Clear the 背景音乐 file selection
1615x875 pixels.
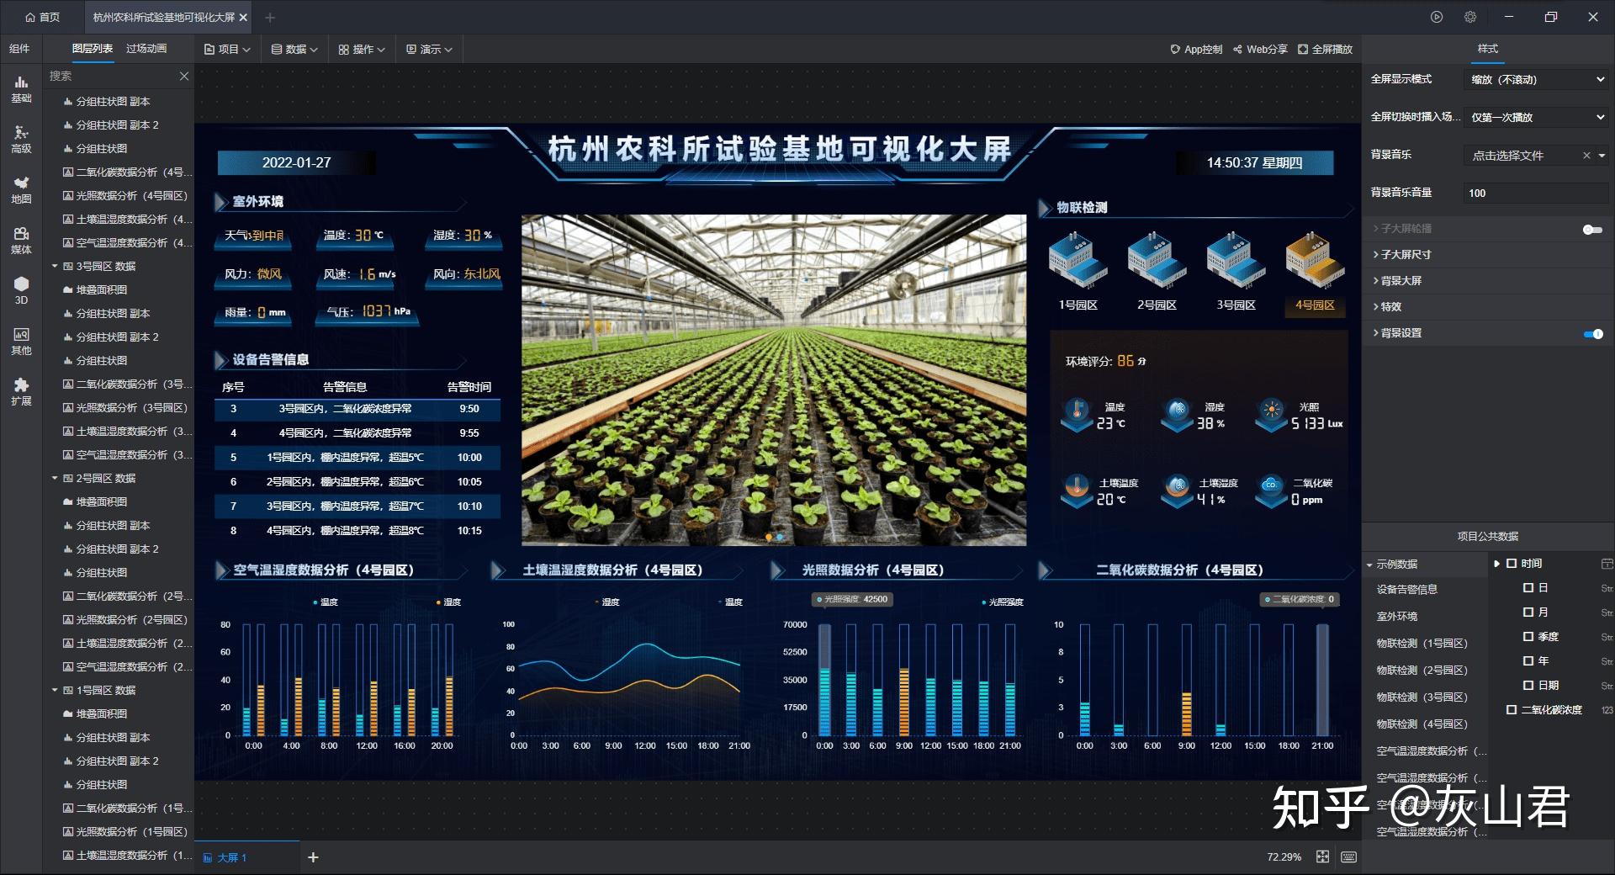(x=1586, y=156)
